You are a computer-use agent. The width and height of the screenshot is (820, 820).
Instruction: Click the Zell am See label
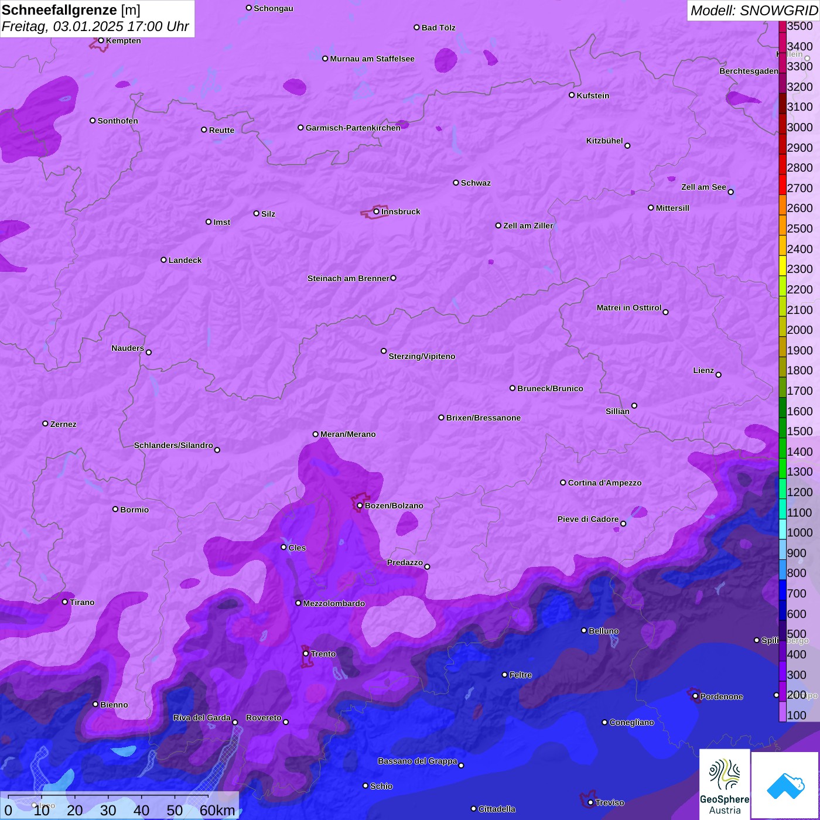tap(703, 187)
